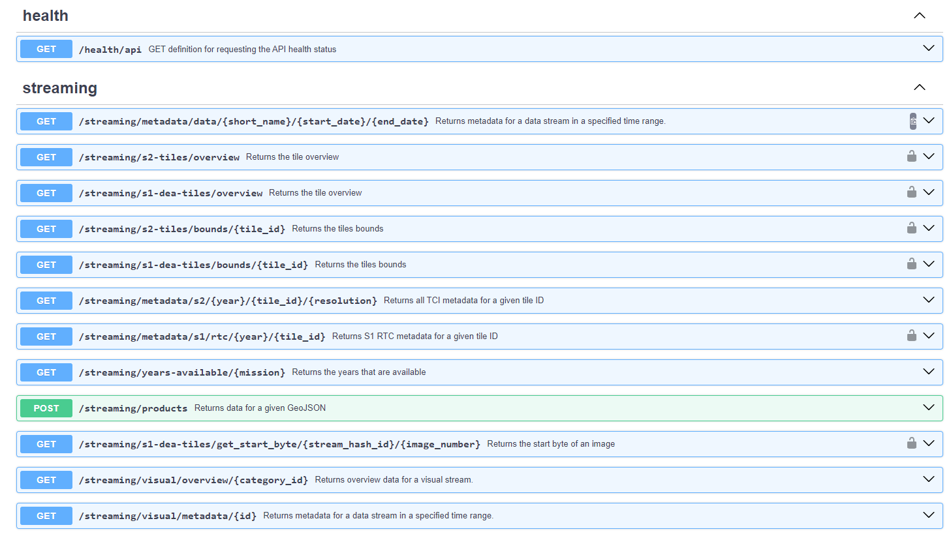
Task: Click the lock icon on /streaming/metadata/data row
Action: [x=912, y=121]
